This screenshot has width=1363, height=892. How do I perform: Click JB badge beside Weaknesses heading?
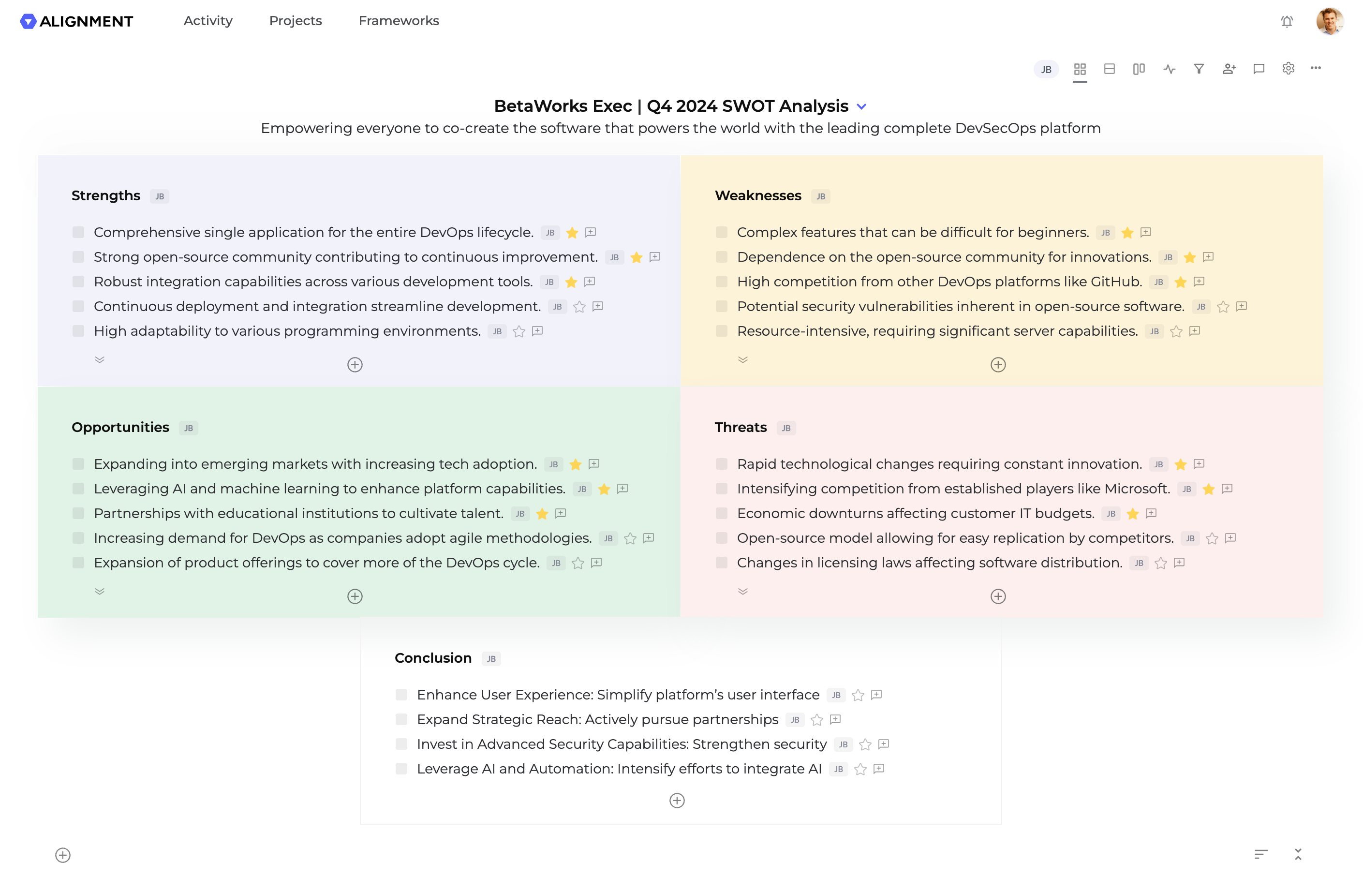821,196
